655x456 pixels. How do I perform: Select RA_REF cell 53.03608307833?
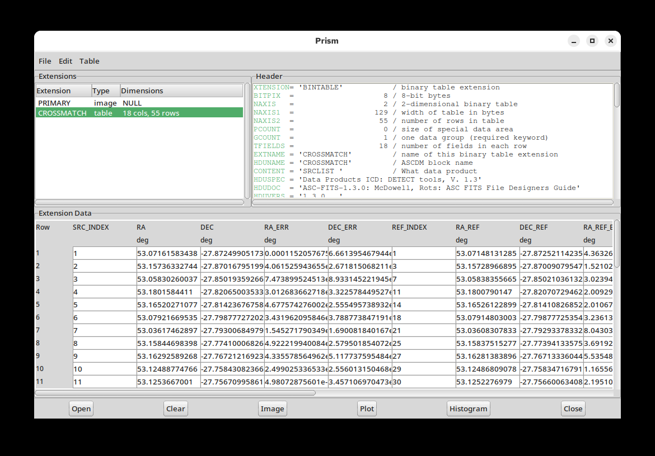[488, 331]
